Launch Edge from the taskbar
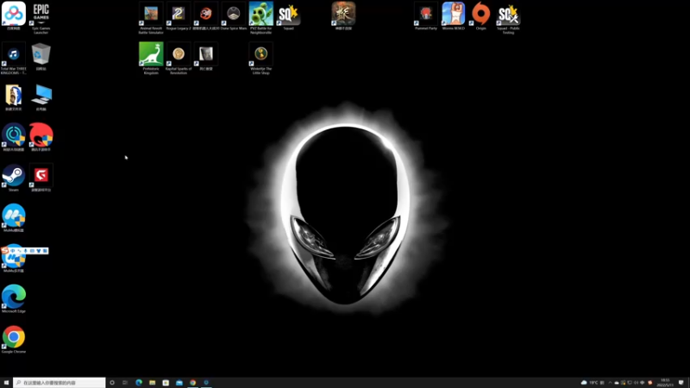690x388 pixels. point(139,383)
